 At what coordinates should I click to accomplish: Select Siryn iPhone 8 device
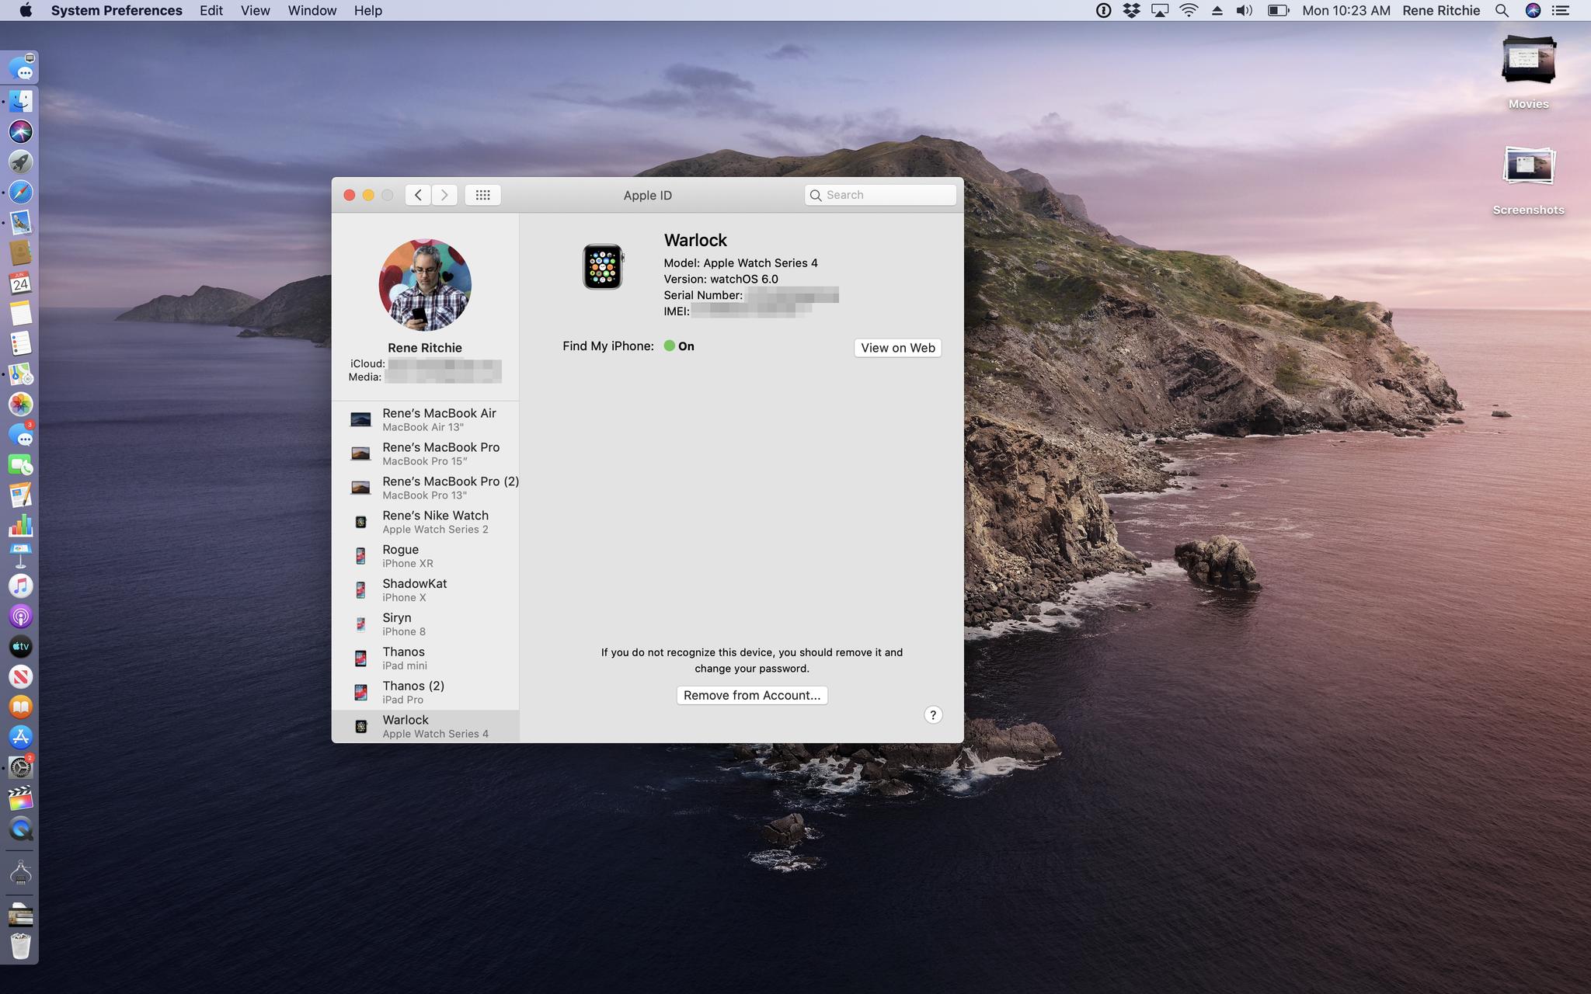[x=426, y=623]
